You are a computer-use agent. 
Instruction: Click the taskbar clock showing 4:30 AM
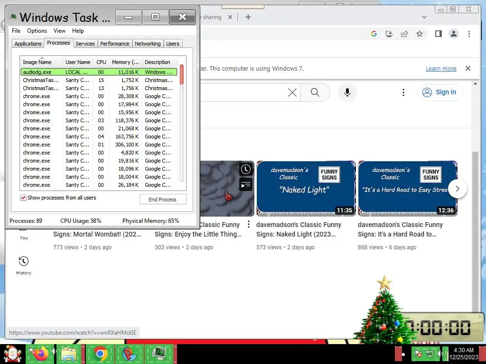pos(464,354)
